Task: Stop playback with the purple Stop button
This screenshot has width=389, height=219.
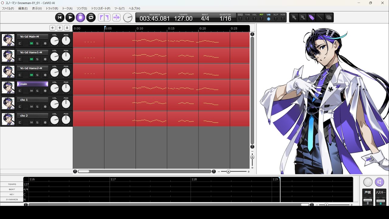Action: 81,17
